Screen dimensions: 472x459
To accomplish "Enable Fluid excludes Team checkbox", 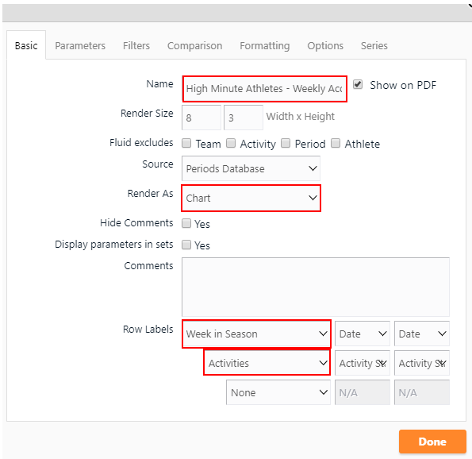I will pyautogui.click(x=186, y=143).
